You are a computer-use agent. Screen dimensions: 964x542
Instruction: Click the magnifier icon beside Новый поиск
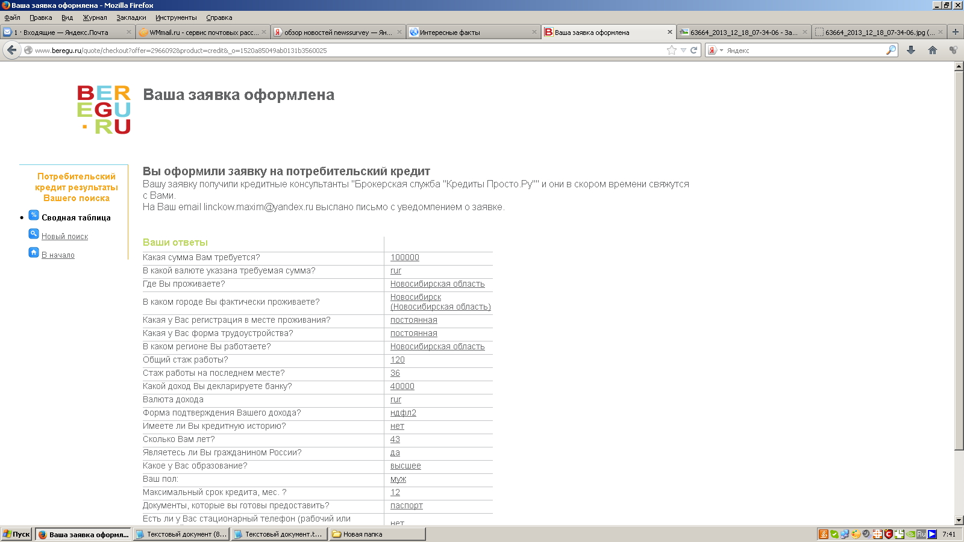pyautogui.click(x=34, y=234)
